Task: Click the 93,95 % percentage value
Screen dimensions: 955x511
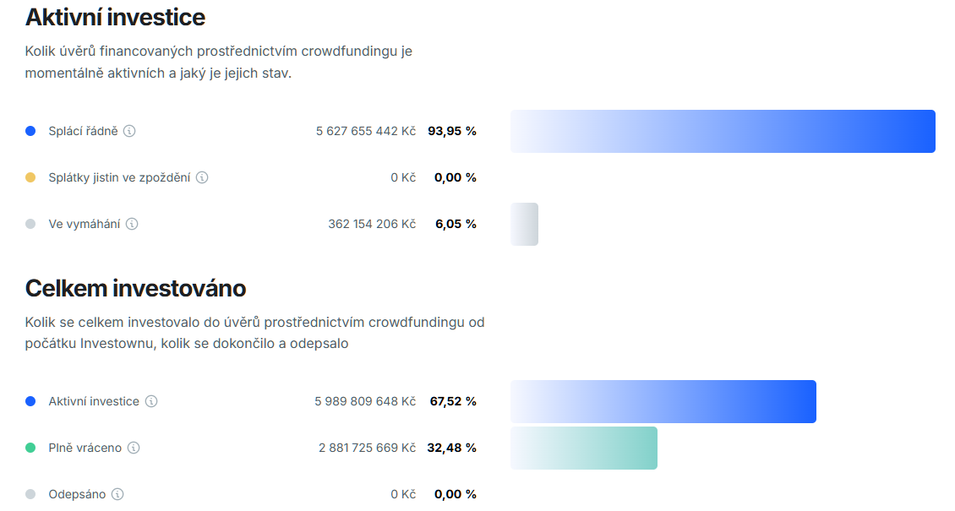Action: [452, 131]
